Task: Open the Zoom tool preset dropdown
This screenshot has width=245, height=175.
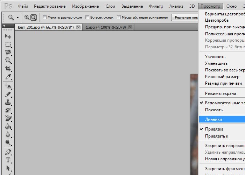Action: pyautogui.click(x=17, y=17)
